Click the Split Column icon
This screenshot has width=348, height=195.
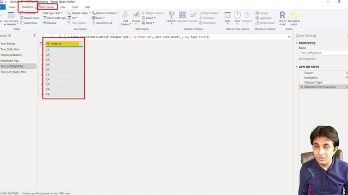126,15
